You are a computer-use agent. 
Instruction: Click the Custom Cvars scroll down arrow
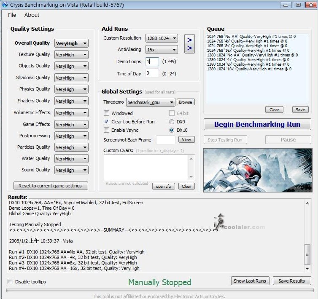[191, 176]
